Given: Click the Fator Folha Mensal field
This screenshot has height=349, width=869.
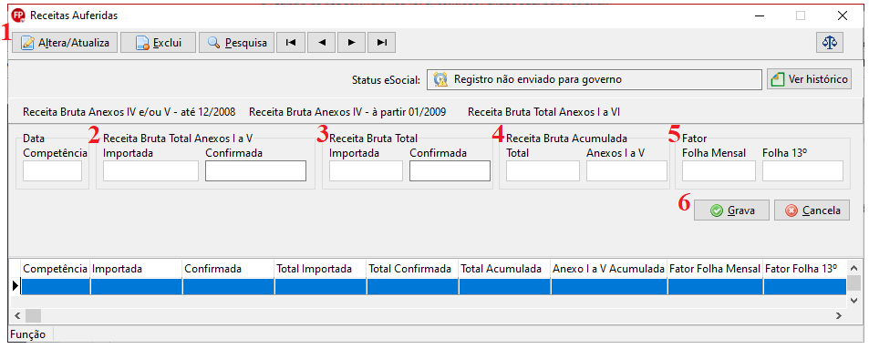Looking at the screenshot, I should tap(719, 171).
